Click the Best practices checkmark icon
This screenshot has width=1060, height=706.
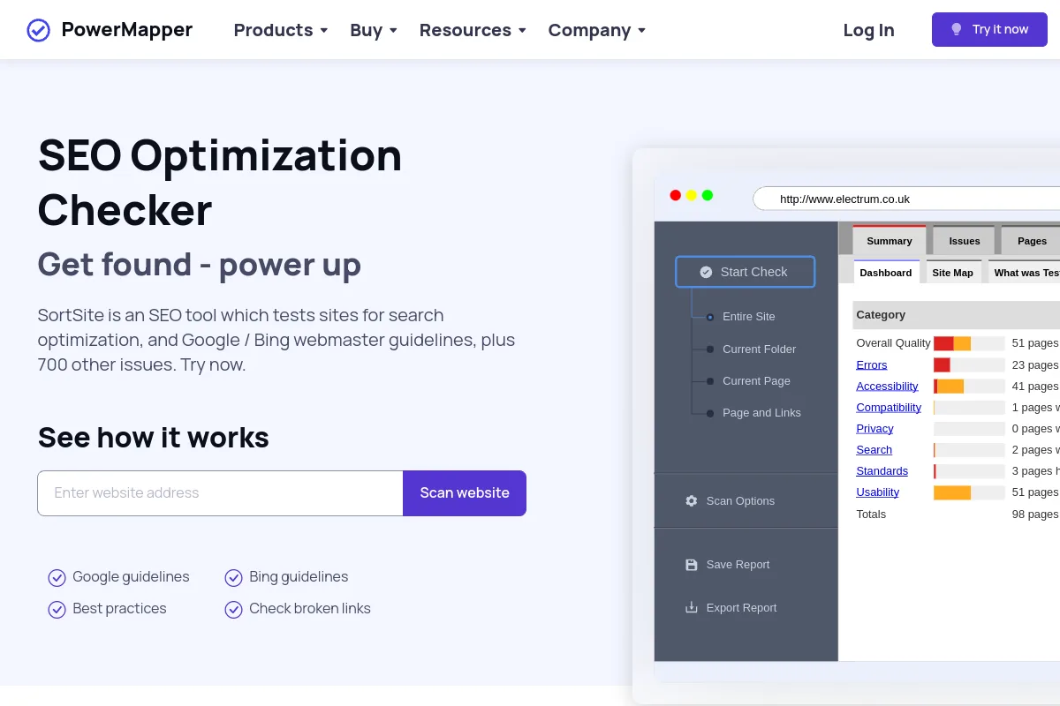57,609
